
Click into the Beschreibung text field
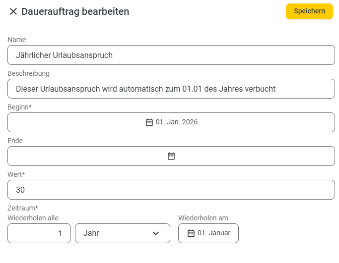point(171,89)
